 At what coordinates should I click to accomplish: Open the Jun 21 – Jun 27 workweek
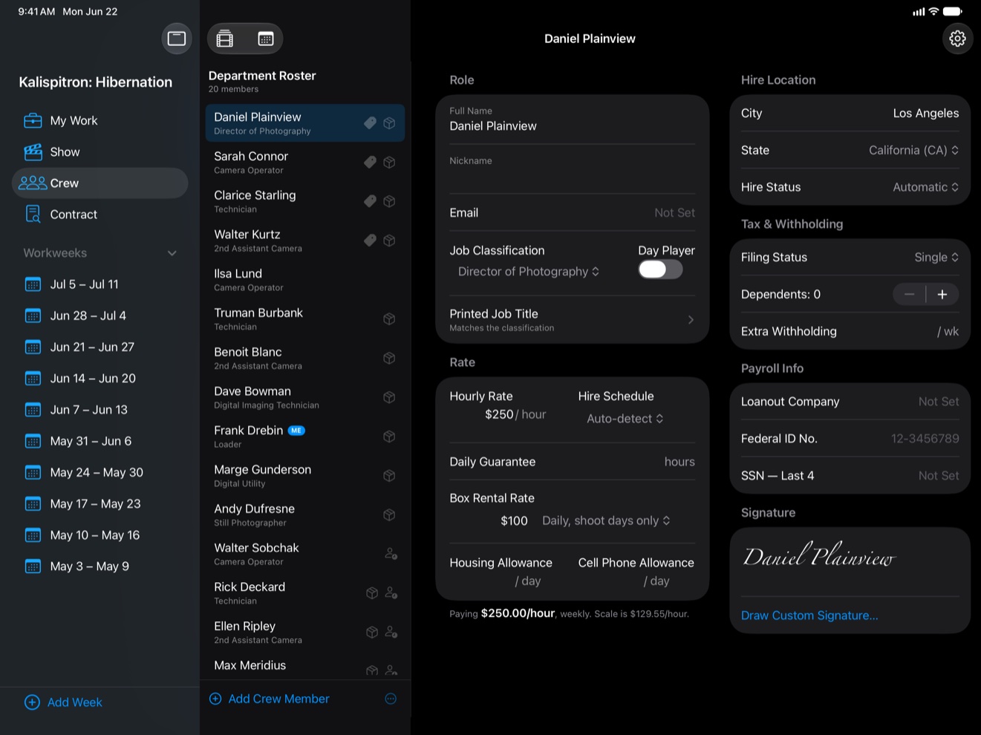100,347
